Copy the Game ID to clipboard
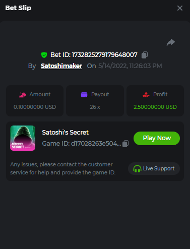This screenshot has height=249, width=190. [125, 144]
